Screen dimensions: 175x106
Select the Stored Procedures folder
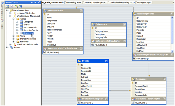[28, 39]
